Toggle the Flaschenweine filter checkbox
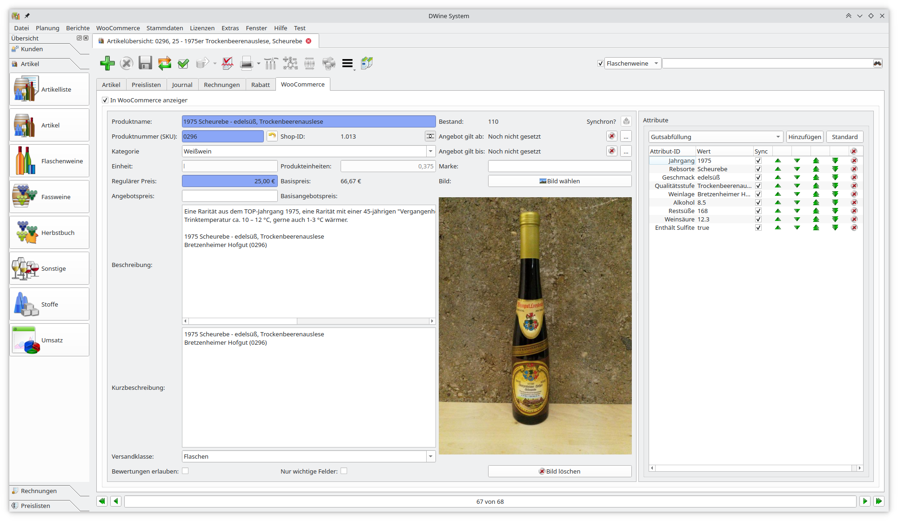This screenshot has height=521, width=898. pos(600,63)
